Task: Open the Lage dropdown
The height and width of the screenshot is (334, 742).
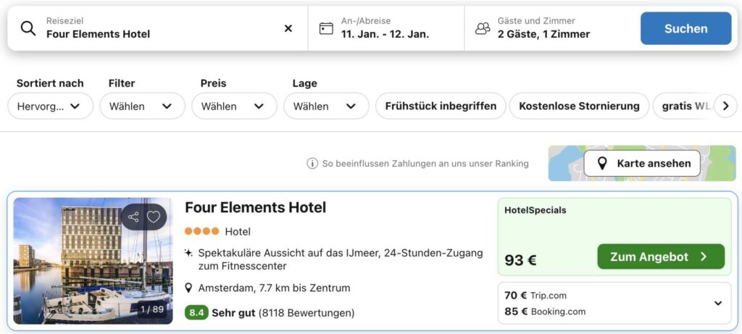Action: pos(325,106)
